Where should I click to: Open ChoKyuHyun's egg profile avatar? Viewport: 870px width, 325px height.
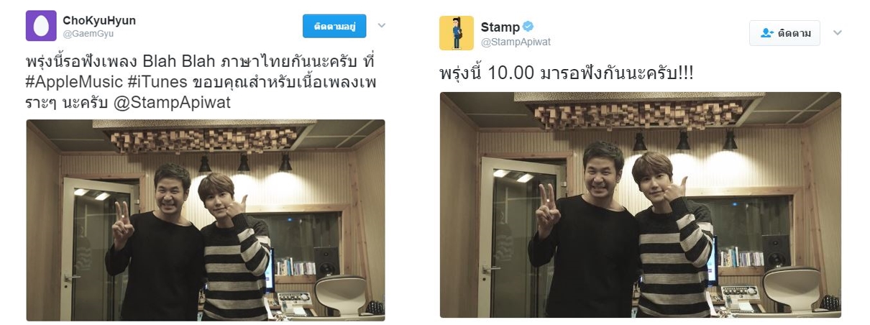point(41,26)
